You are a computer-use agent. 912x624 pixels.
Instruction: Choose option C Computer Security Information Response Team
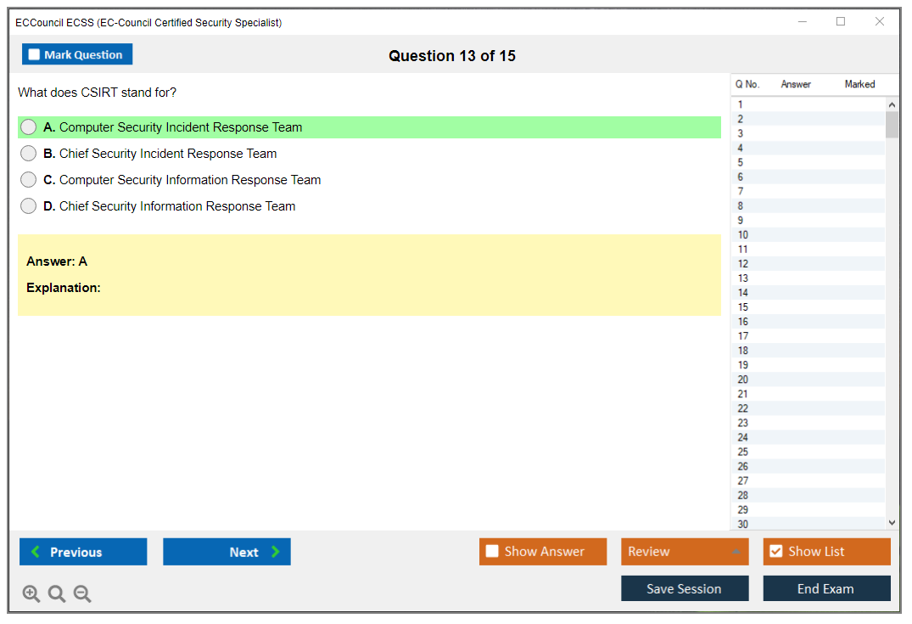point(29,180)
